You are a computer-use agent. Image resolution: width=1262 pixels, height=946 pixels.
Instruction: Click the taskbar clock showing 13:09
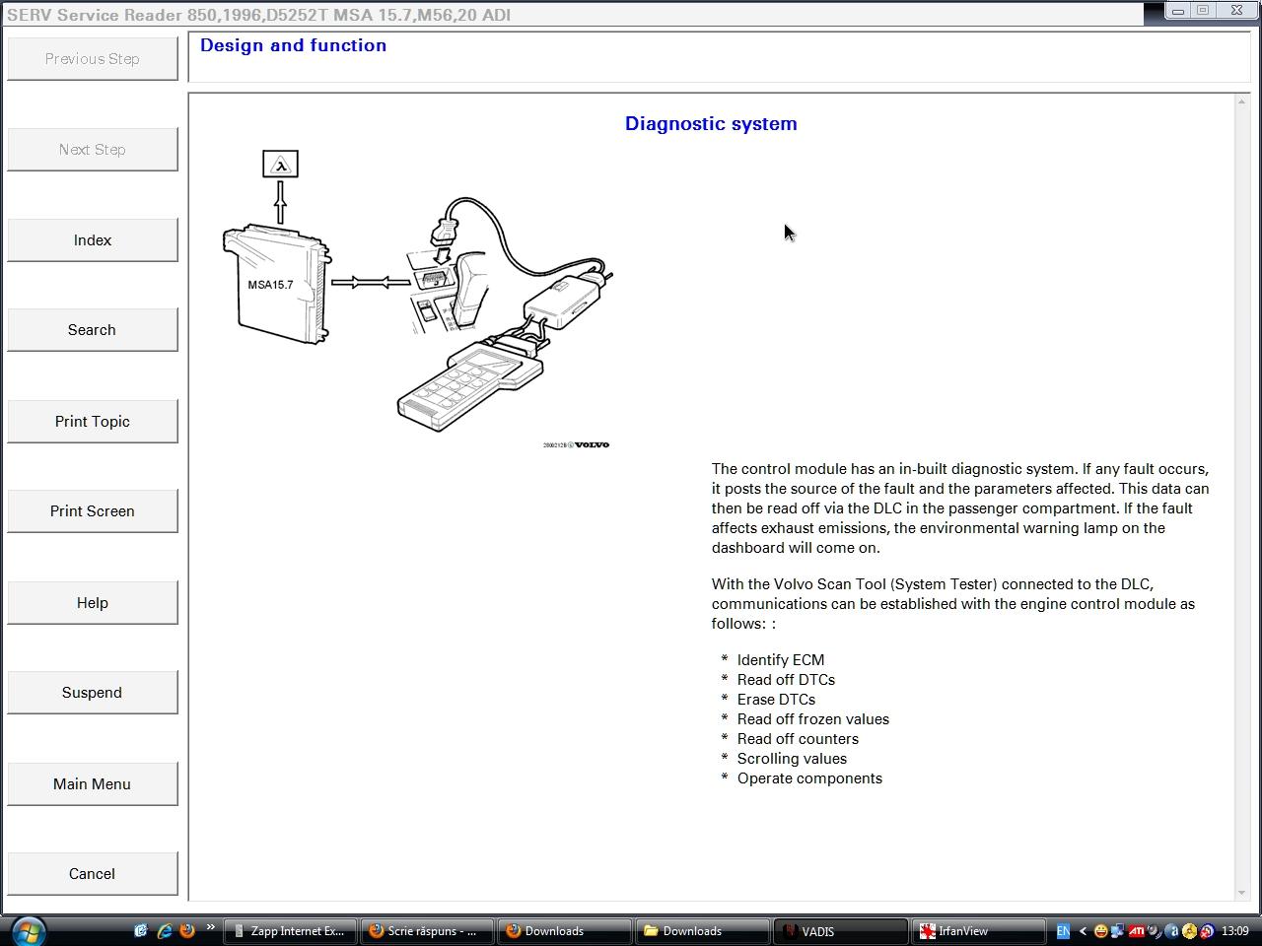[1235, 931]
